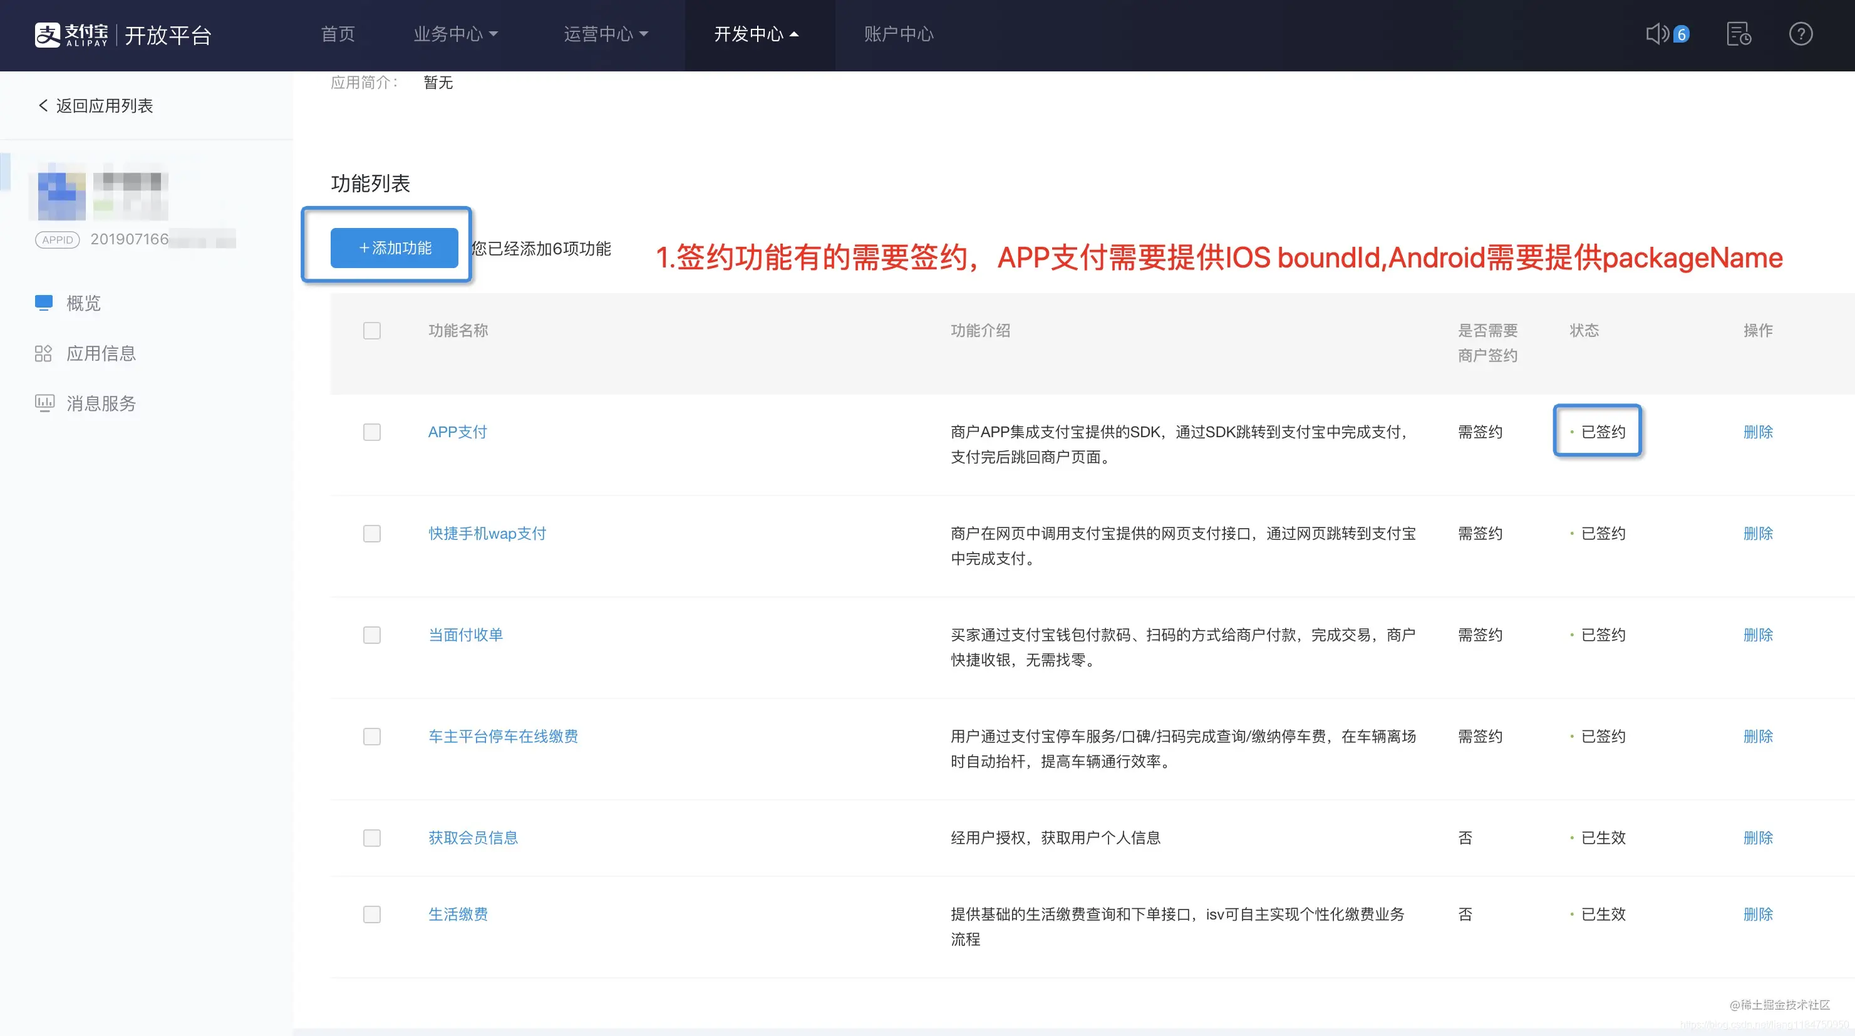Screen dimensions: 1855x1036
Task: Collapse the 开发中心 dropdown menu
Action: click(756, 34)
